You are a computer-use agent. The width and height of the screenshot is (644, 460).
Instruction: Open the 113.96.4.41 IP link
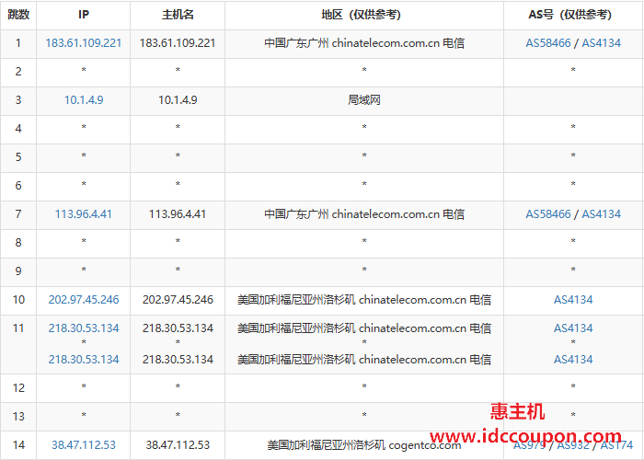[84, 214]
